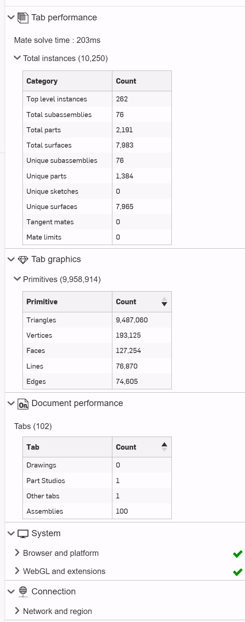Screen dimensions: 245x622
Task: Collapse the Total instances list
Action: [17, 58]
